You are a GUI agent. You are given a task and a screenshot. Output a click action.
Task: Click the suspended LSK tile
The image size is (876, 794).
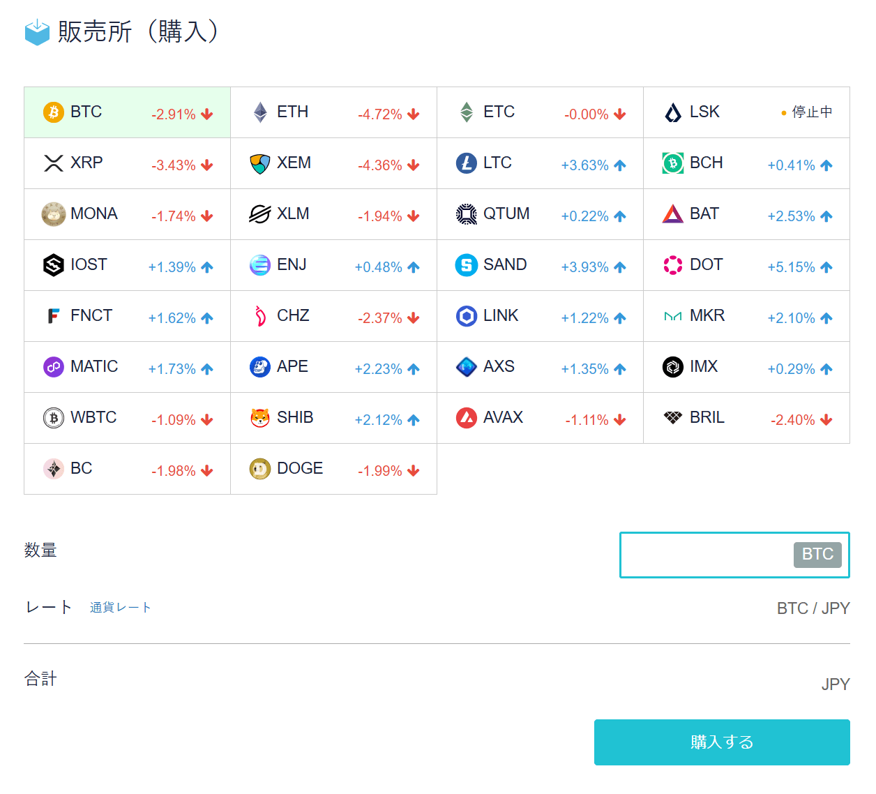click(746, 112)
